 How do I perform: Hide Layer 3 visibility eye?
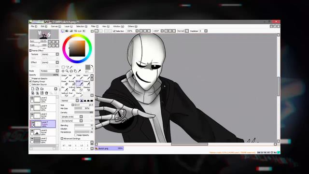32,114
